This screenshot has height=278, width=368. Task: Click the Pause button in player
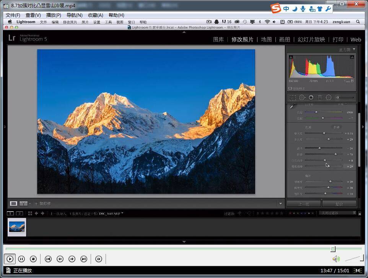(x=21, y=259)
